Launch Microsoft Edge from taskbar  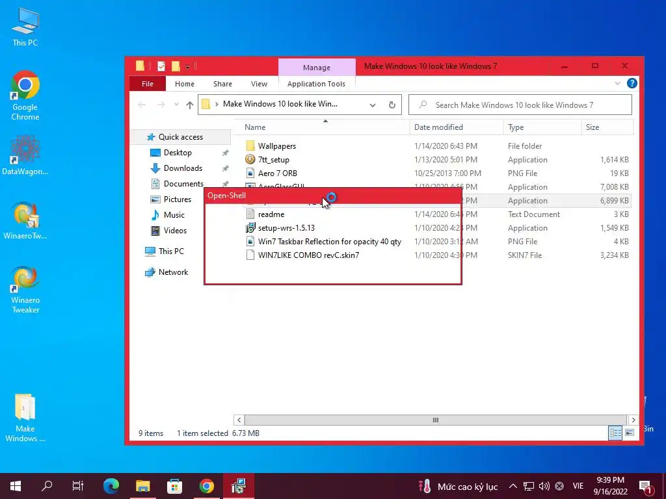(111, 486)
